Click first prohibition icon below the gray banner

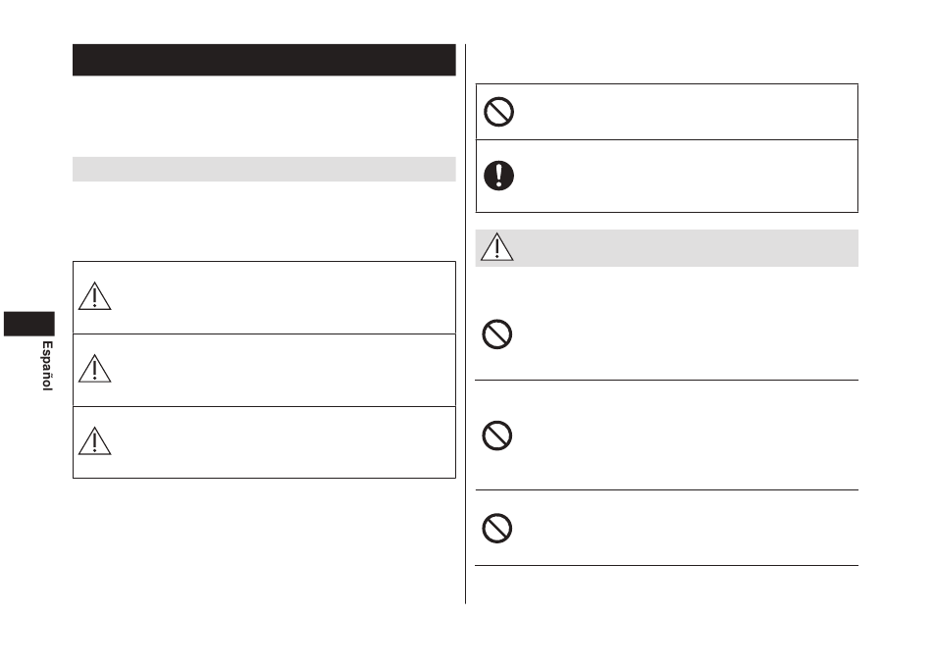pyautogui.click(x=497, y=334)
